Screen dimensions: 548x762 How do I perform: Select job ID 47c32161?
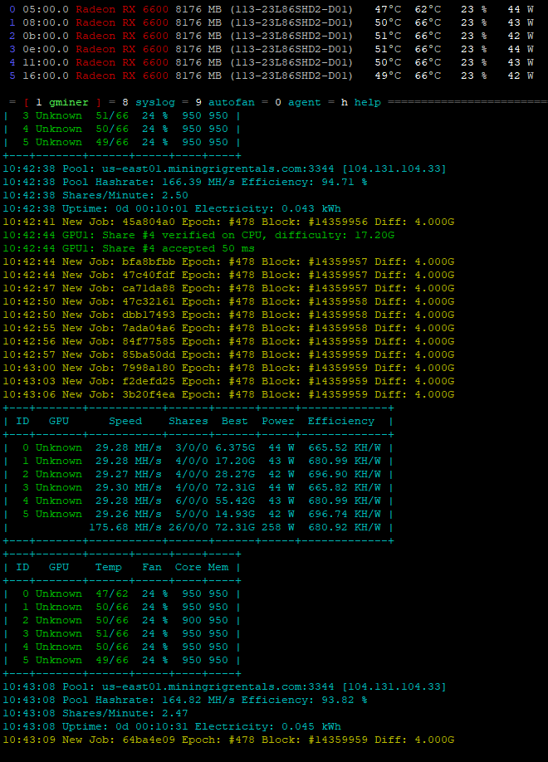(x=149, y=301)
